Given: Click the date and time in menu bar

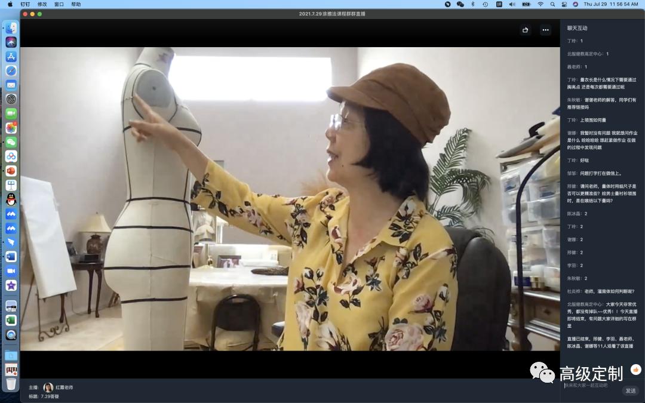Looking at the screenshot, I should (x=611, y=4).
